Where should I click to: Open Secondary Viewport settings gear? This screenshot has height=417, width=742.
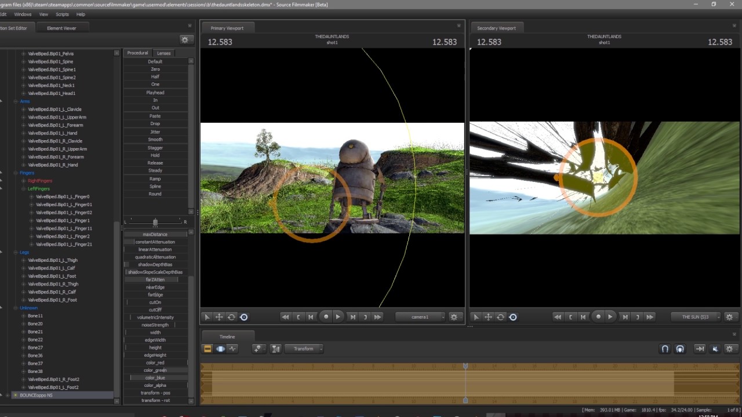(x=729, y=317)
